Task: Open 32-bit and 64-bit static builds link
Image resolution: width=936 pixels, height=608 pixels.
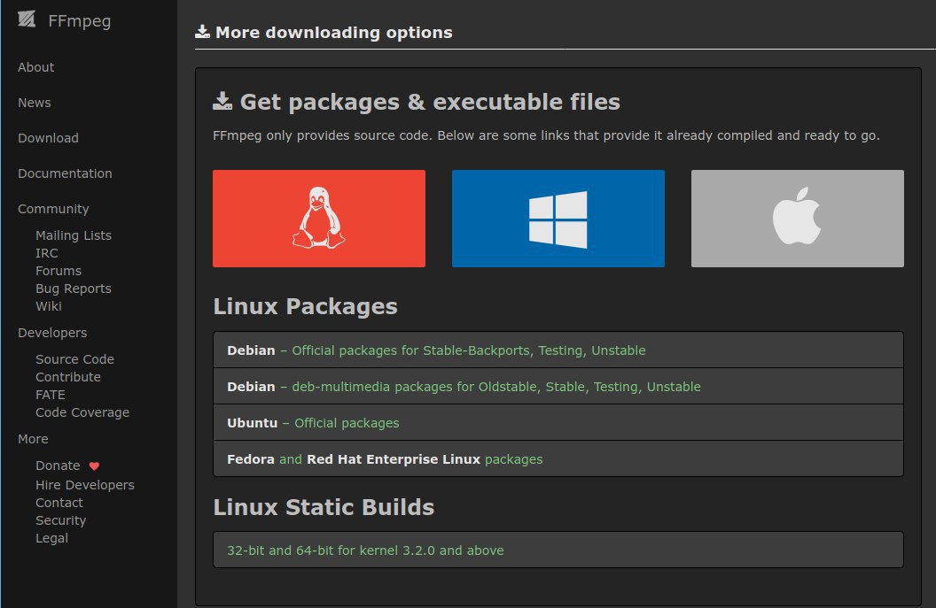Action: (x=558, y=550)
